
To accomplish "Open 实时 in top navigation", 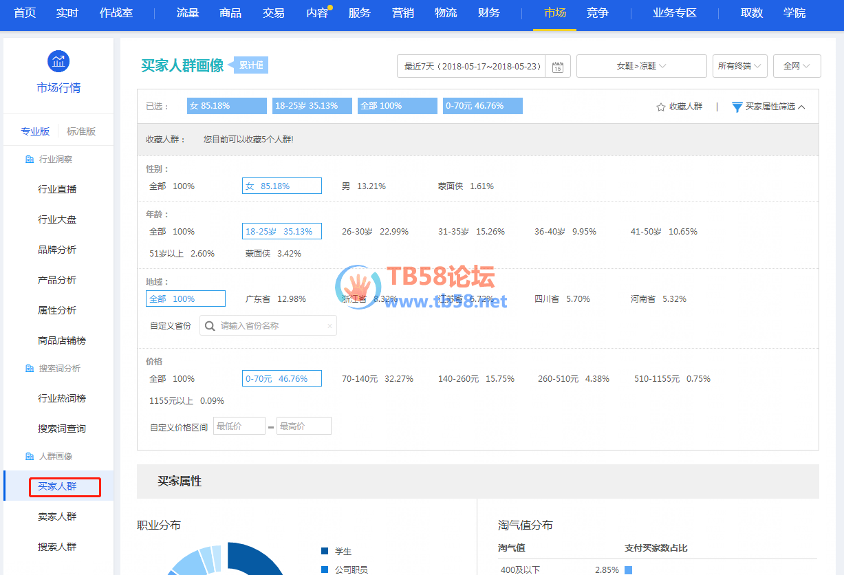I will pyautogui.click(x=67, y=13).
